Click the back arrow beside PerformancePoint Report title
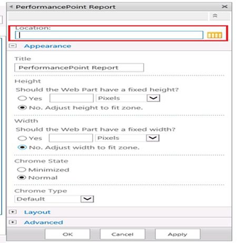 [11, 7]
